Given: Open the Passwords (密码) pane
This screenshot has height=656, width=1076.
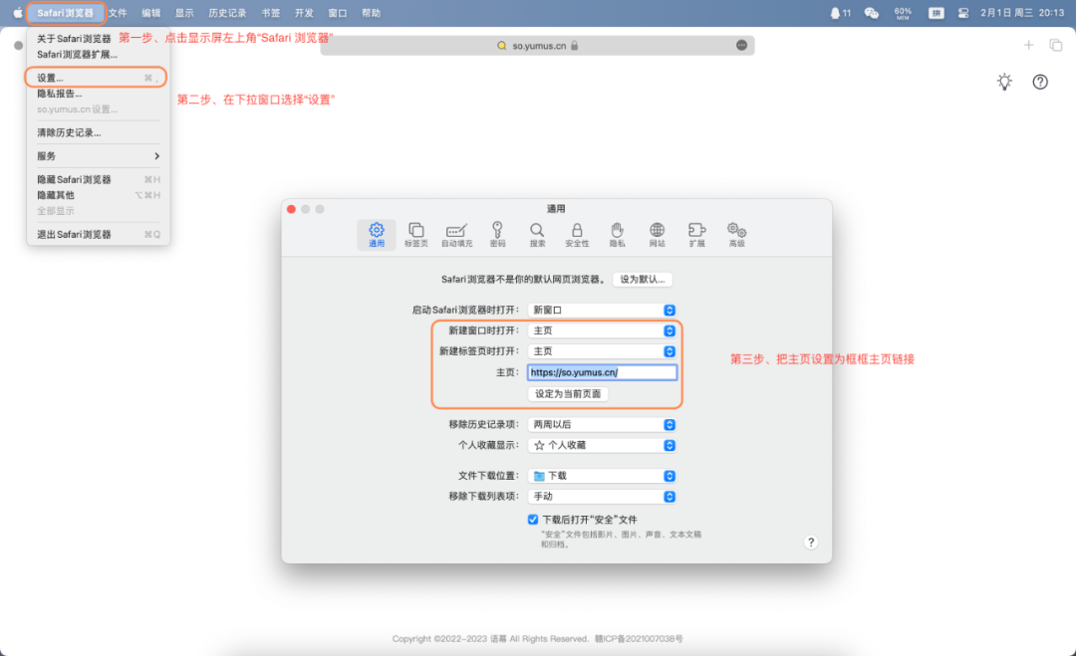Looking at the screenshot, I should (x=497, y=235).
